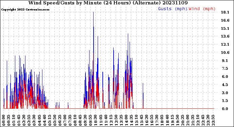Click the 18:05 time label
The height and width of the screenshot is (127, 234).
pos(162,120)
